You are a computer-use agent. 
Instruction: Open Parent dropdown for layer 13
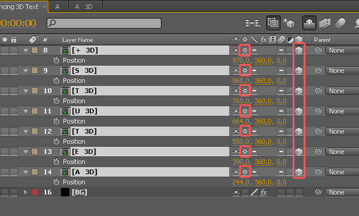tap(342, 152)
